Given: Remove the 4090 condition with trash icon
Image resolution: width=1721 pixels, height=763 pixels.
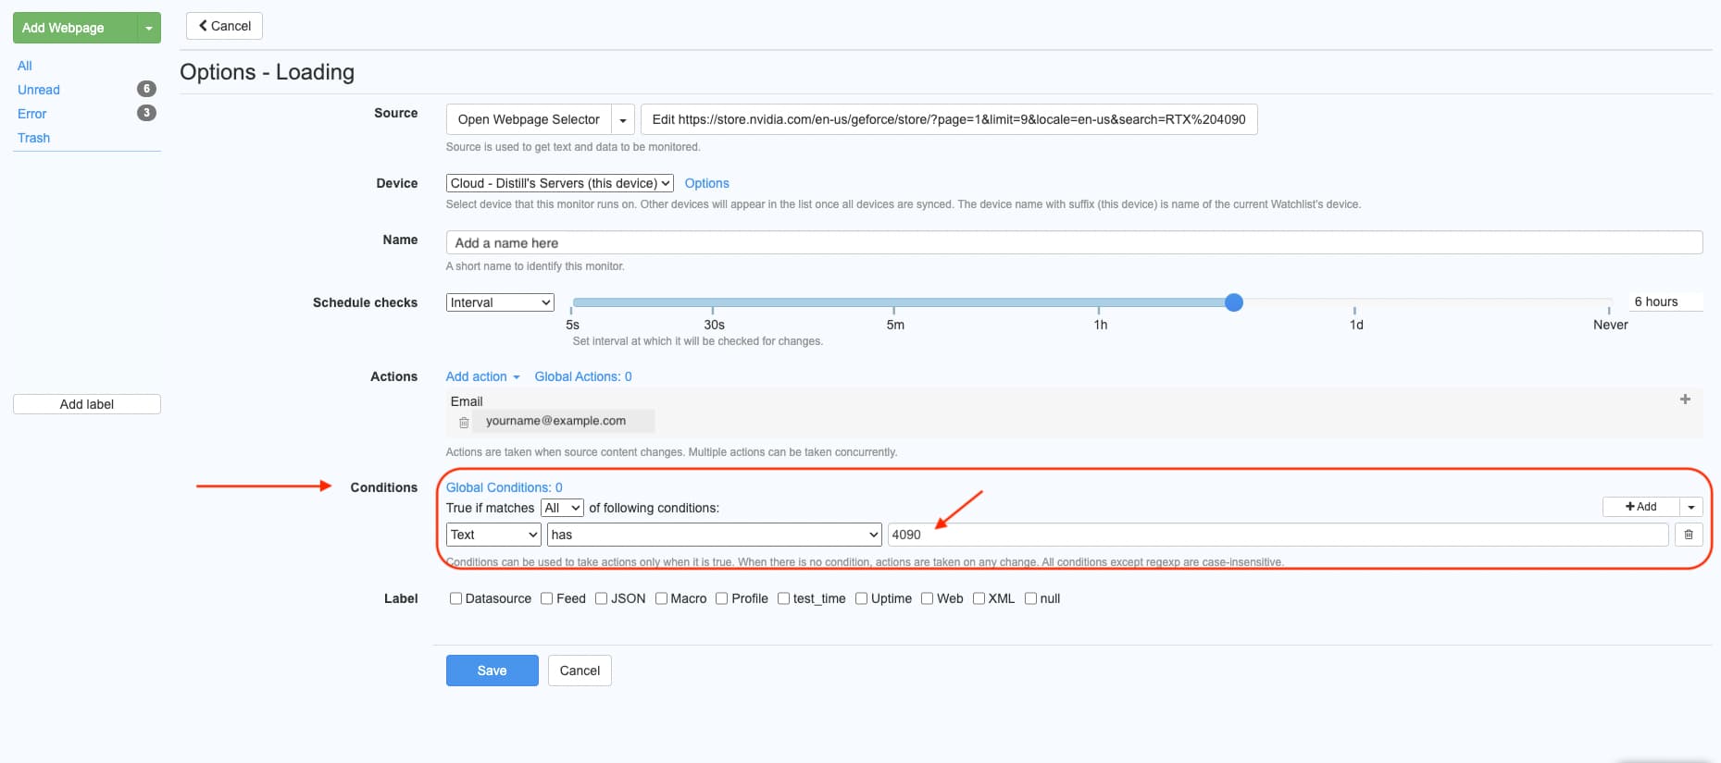Looking at the screenshot, I should point(1688,535).
